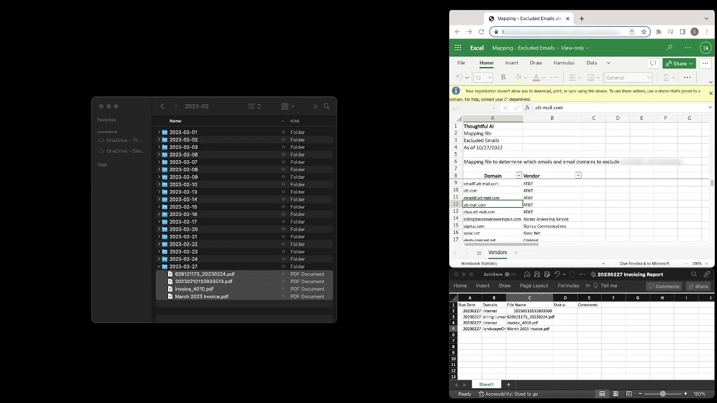
Task: Click the File Name header cell
Action: pyautogui.click(x=529, y=305)
